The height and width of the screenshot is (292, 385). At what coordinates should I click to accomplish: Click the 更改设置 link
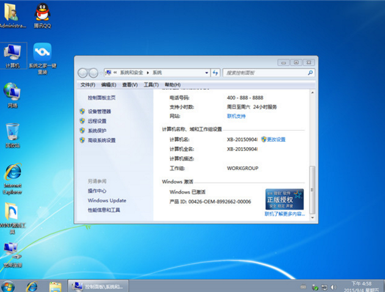[x=276, y=139]
